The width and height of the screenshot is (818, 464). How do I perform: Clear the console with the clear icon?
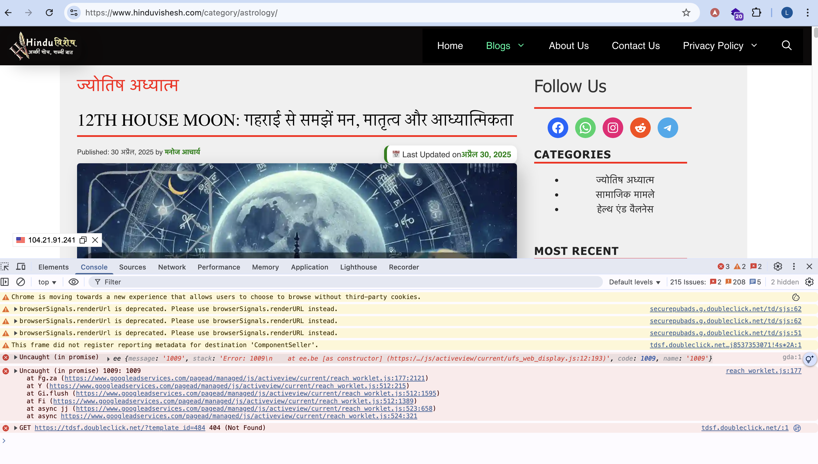(21, 282)
